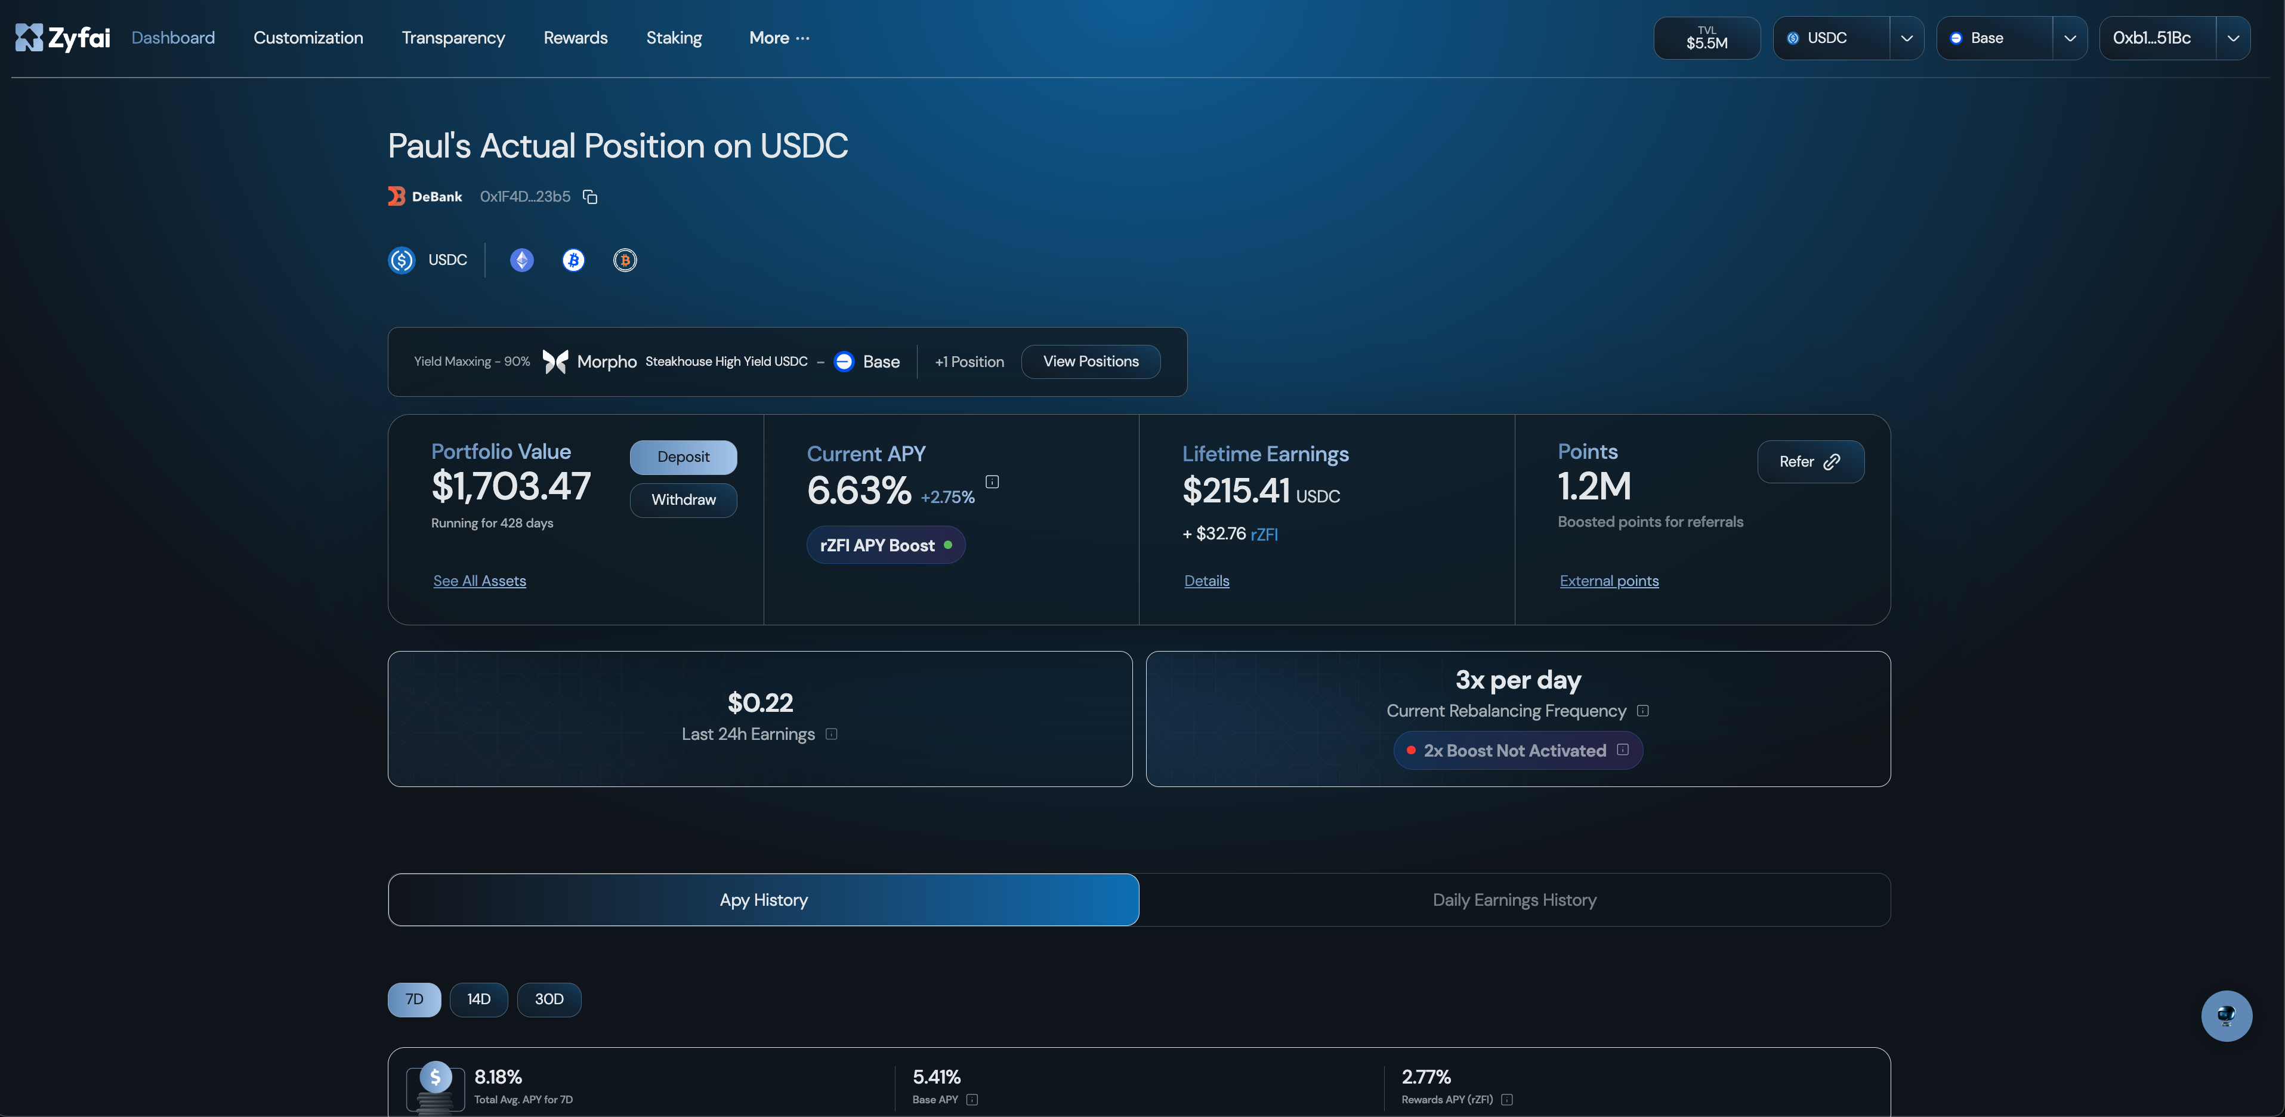Image resolution: width=2285 pixels, height=1117 pixels.
Task: Select the USDC asset icon
Action: (402, 260)
